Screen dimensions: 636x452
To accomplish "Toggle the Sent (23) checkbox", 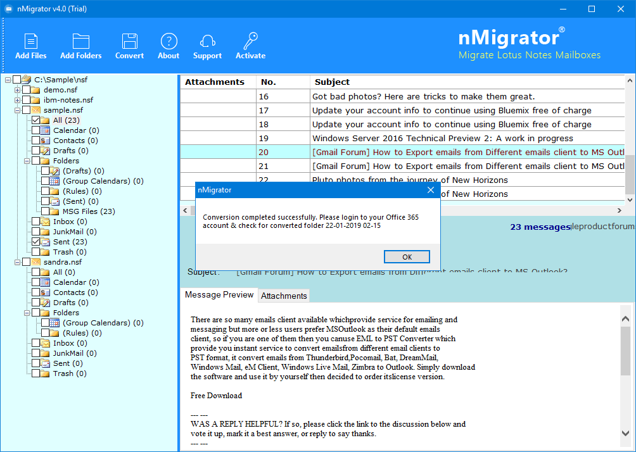I will click(x=36, y=242).
